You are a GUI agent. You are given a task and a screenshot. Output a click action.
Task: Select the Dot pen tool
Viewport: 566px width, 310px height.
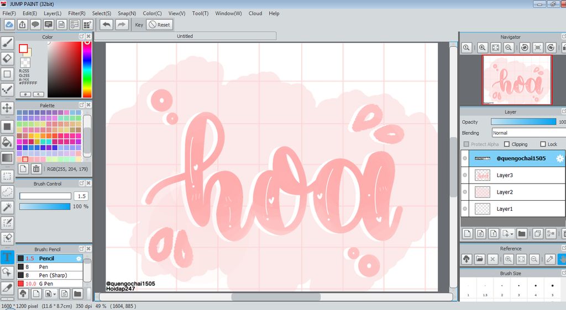(x=7, y=90)
